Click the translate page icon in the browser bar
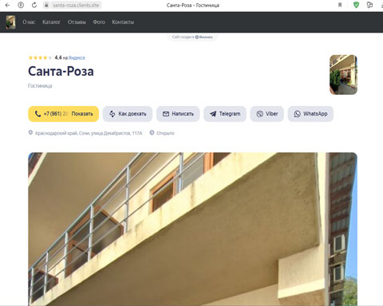Image resolution: width=383 pixels, height=306 pixels. (x=369, y=5)
